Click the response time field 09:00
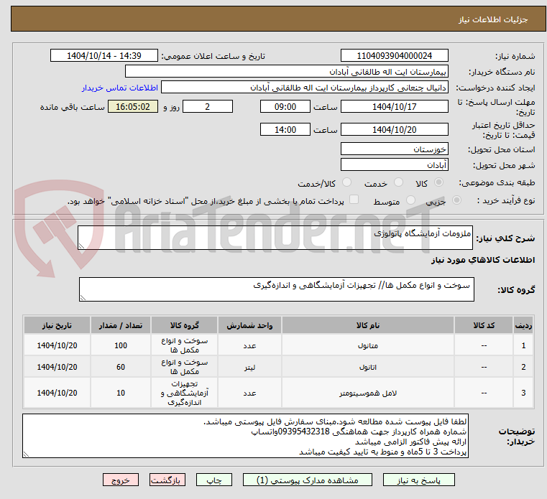The image size is (547, 499). click(x=285, y=107)
